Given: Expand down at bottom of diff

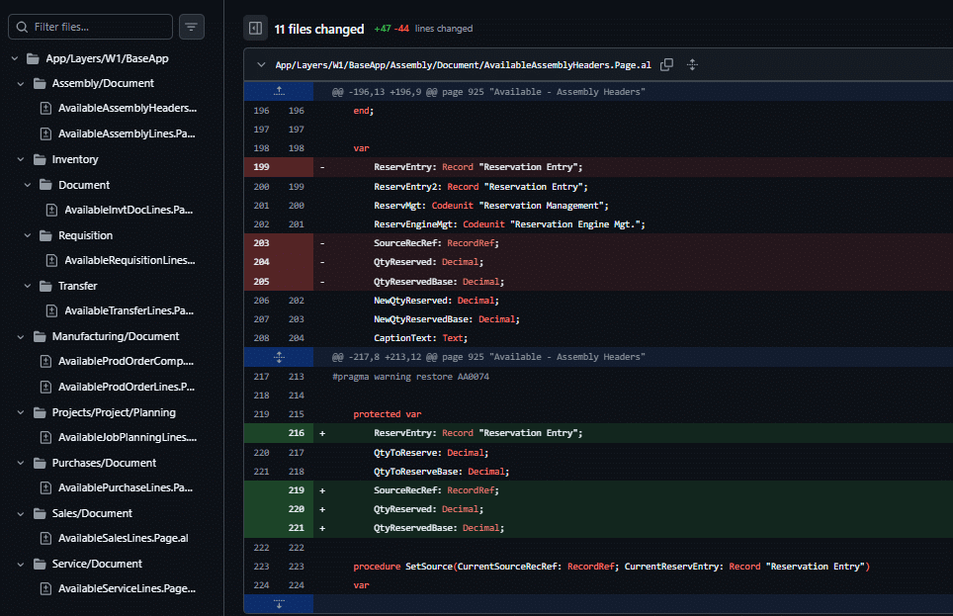Looking at the screenshot, I should point(279,604).
